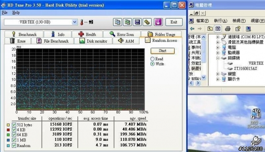Open the File Benchmark tab
265x152 pixels.
pos(53,41)
